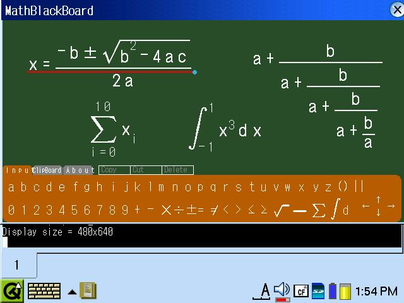The height and width of the screenshot is (303, 404).
Task: Insert the integral symbol
Action: pos(336,208)
